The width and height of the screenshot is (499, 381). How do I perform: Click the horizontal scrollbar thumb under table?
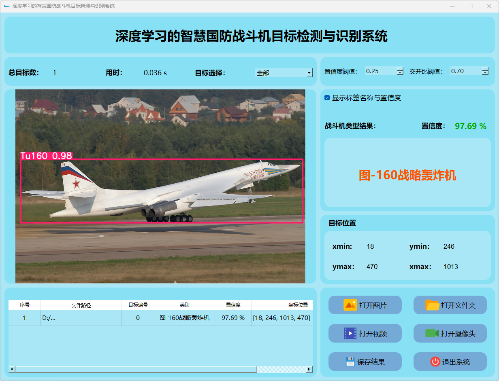(136, 369)
